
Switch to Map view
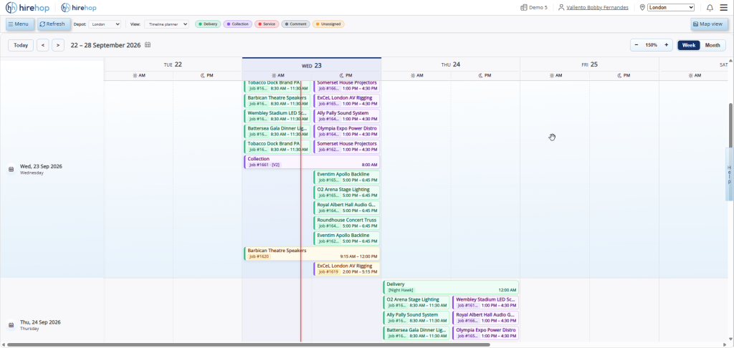click(709, 24)
